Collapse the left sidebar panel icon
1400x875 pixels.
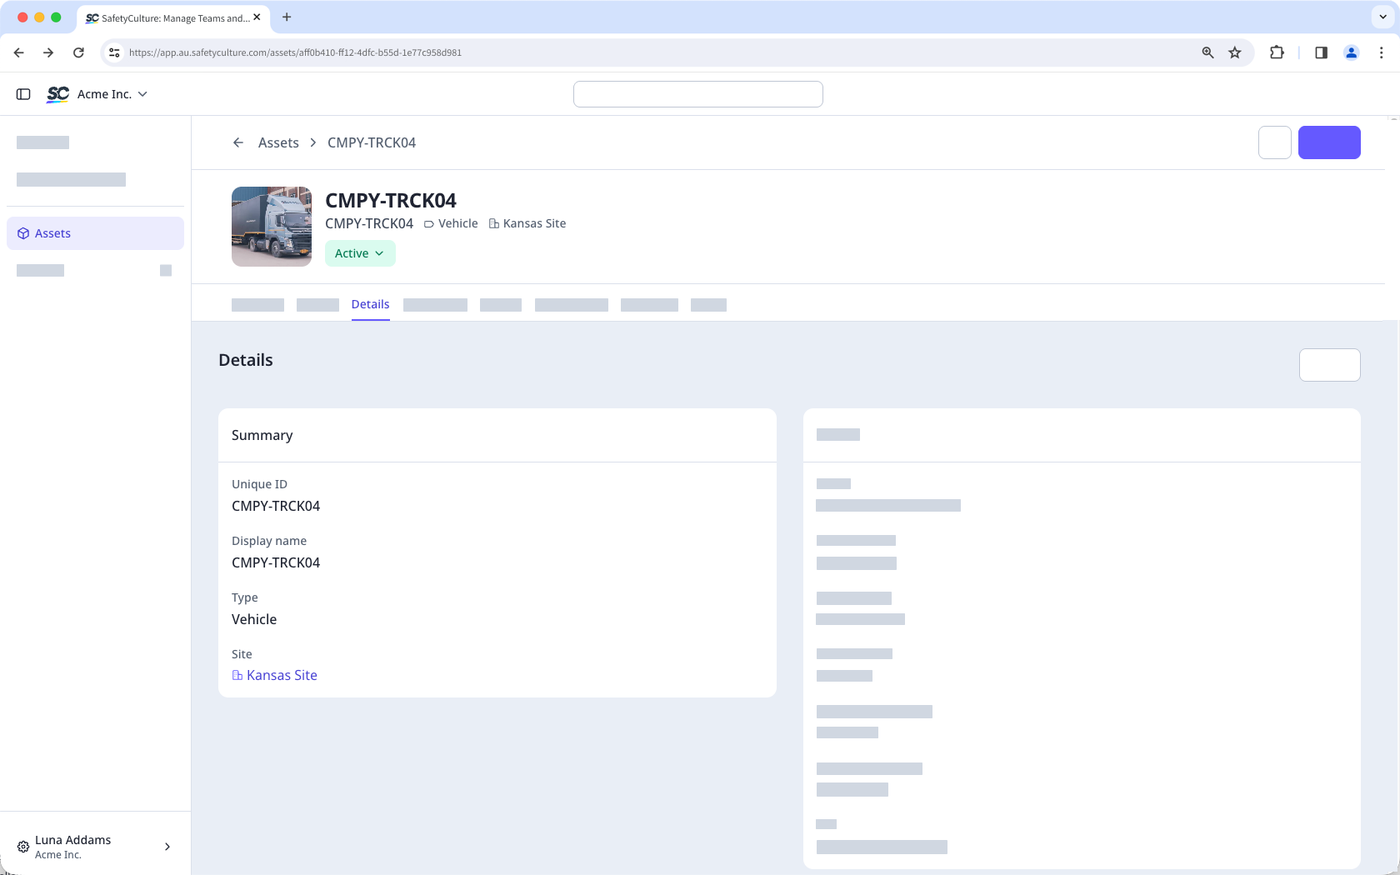pos(23,94)
